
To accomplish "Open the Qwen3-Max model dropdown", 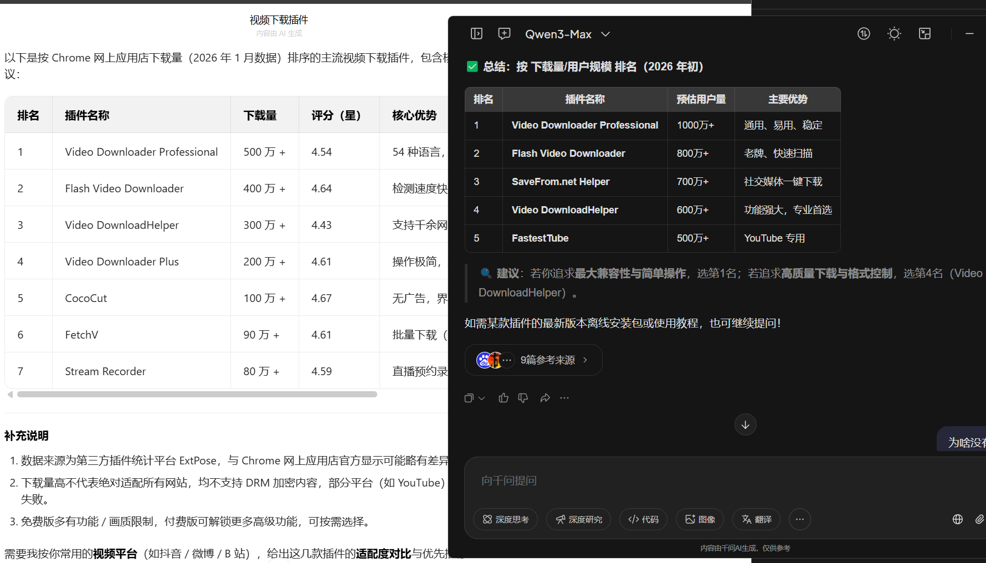I will [x=567, y=34].
